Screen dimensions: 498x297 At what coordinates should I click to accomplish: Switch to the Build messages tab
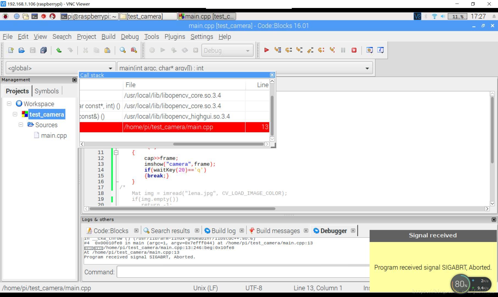274,231
